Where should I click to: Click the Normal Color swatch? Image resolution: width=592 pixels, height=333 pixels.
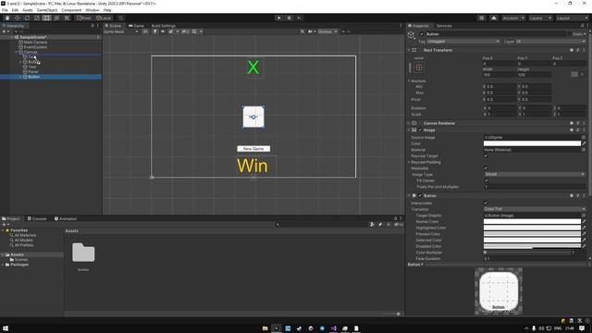[532, 222]
